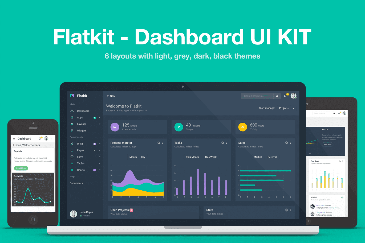Expand the Layouts submenu arrow
The height and width of the screenshot is (243, 365).
click(x=100, y=124)
